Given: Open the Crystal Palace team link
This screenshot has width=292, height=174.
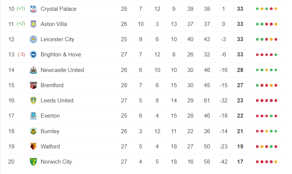Looking at the screenshot, I should 59,9.
